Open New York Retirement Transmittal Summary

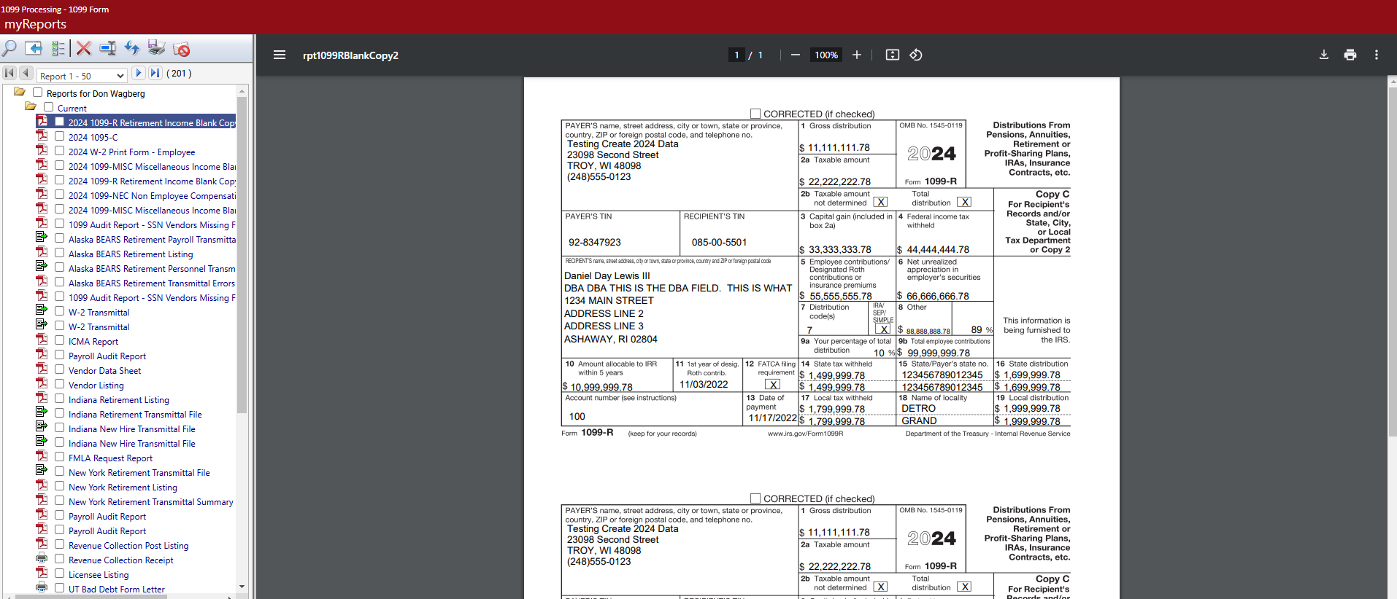coord(151,501)
